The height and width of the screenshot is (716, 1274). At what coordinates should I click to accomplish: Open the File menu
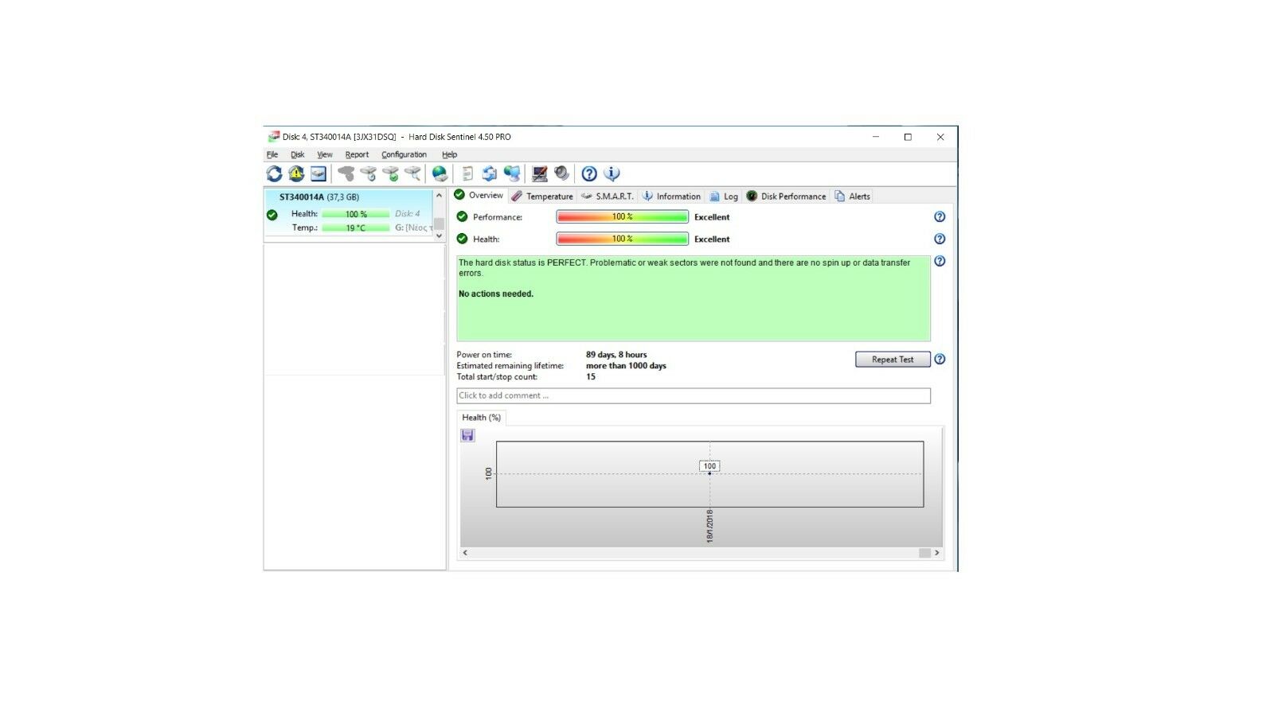(x=272, y=154)
